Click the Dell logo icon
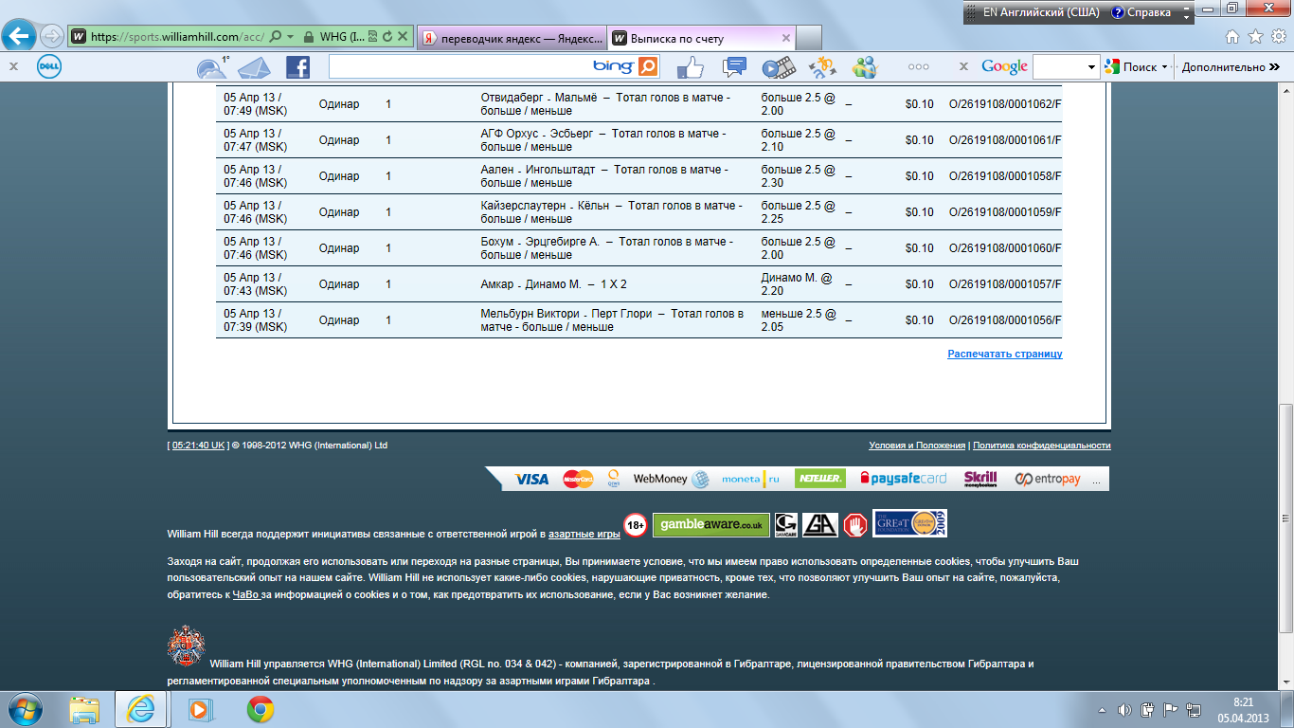The height and width of the screenshot is (728, 1294). (x=49, y=67)
